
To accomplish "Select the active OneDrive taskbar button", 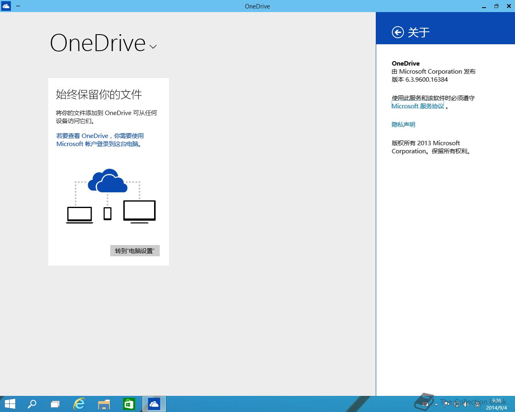I will click(x=154, y=404).
